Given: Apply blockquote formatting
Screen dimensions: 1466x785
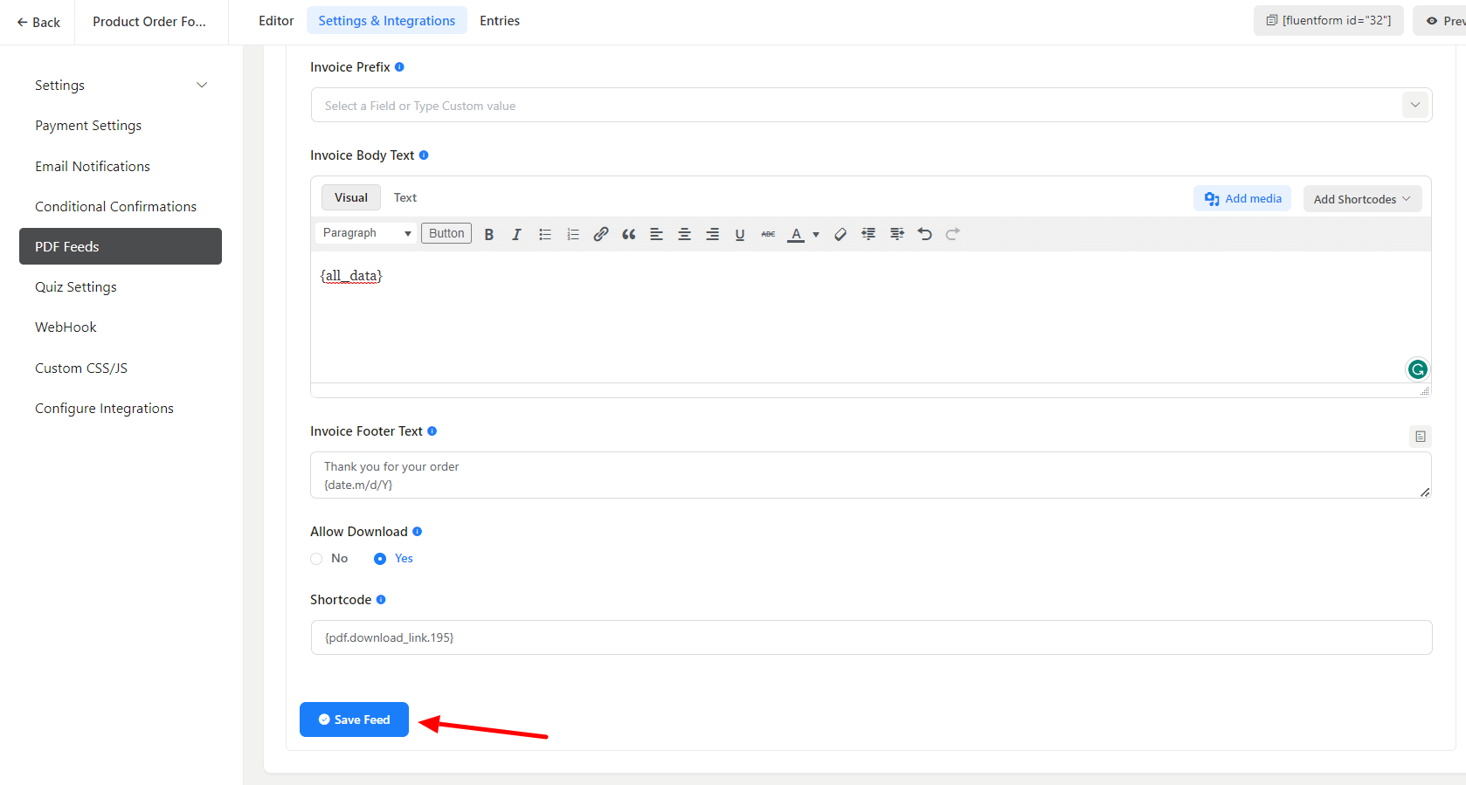Looking at the screenshot, I should tap(629, 234).
